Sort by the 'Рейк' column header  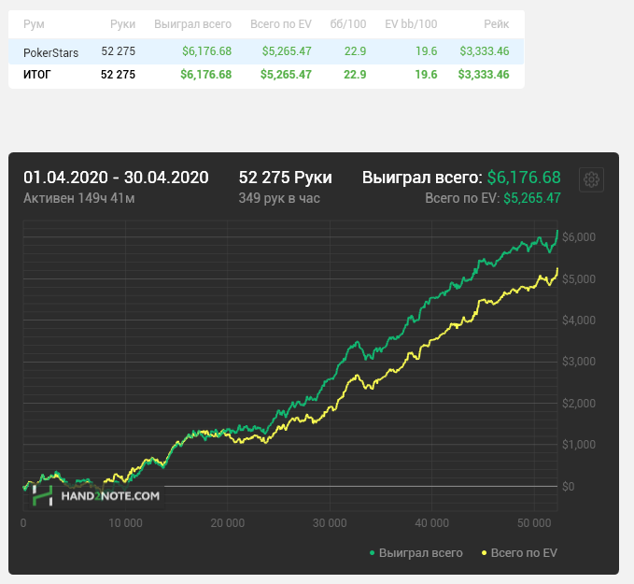click(x=496, y=24)
